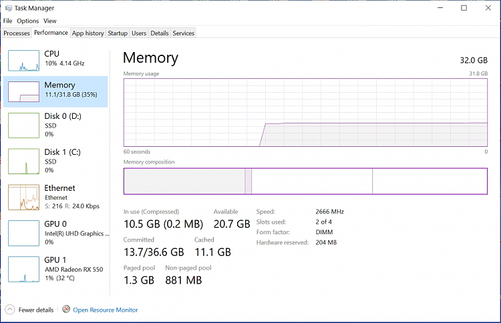
Task: Open the Services tab
Action: coord(184,33)
